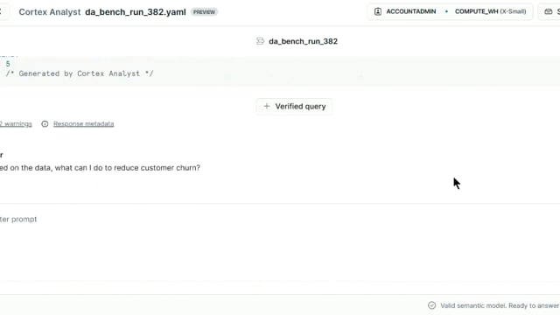Open the COMPUTE_WH (X-Small) warehouse selector

[x=490, y=11]
